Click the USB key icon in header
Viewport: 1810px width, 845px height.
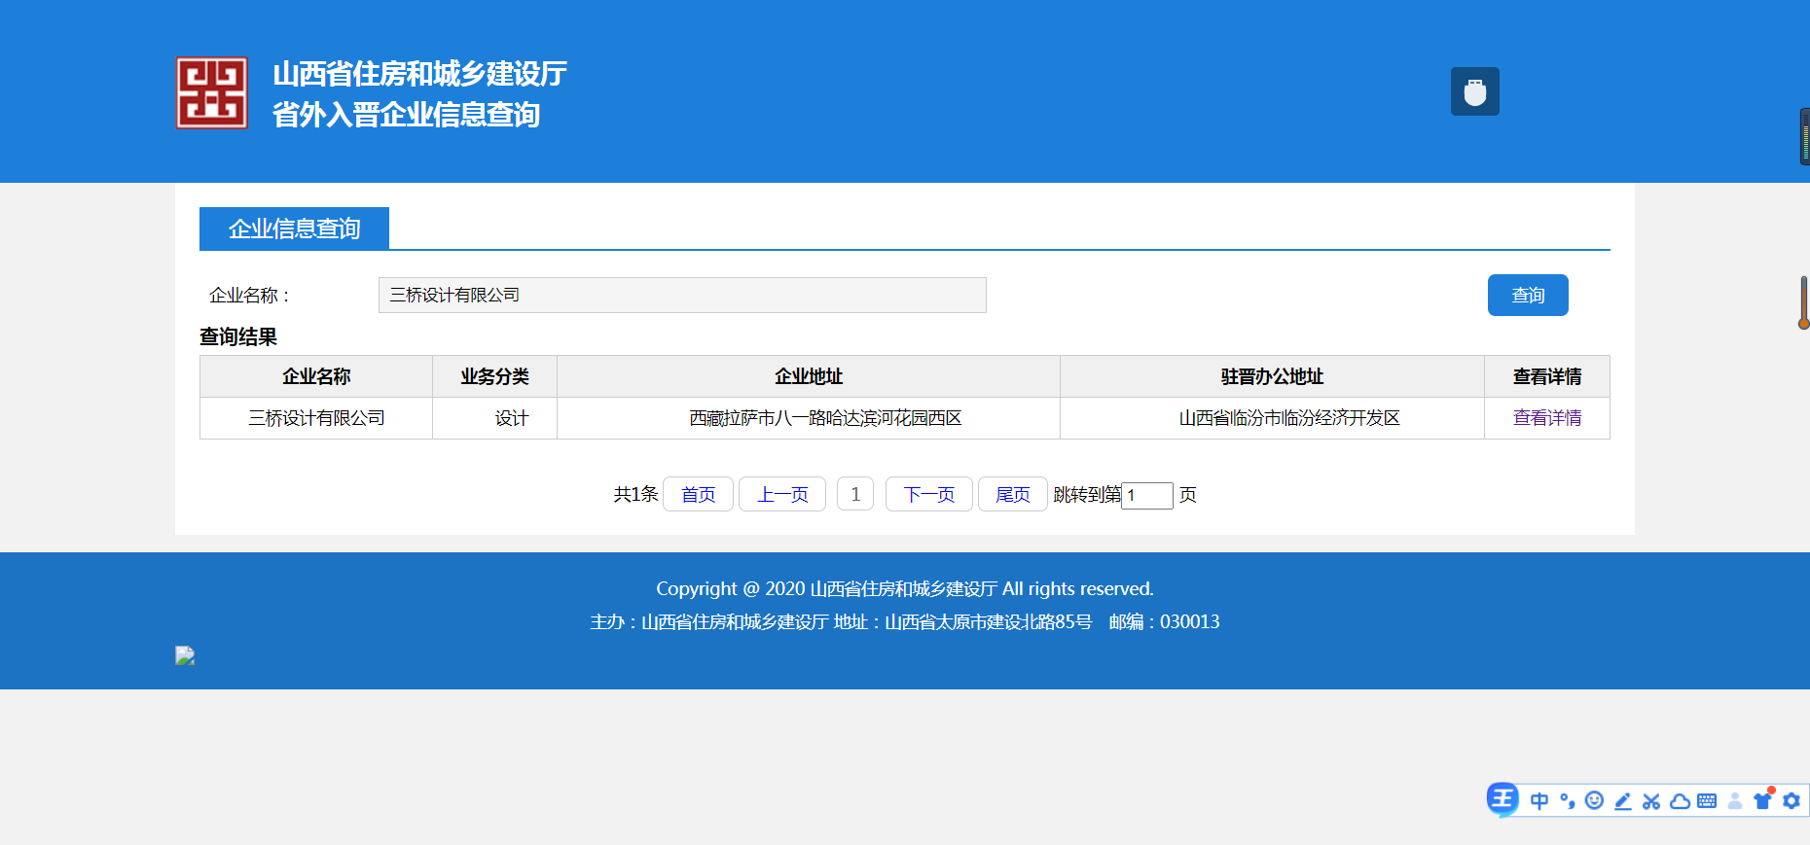[x=1474, y=91]
